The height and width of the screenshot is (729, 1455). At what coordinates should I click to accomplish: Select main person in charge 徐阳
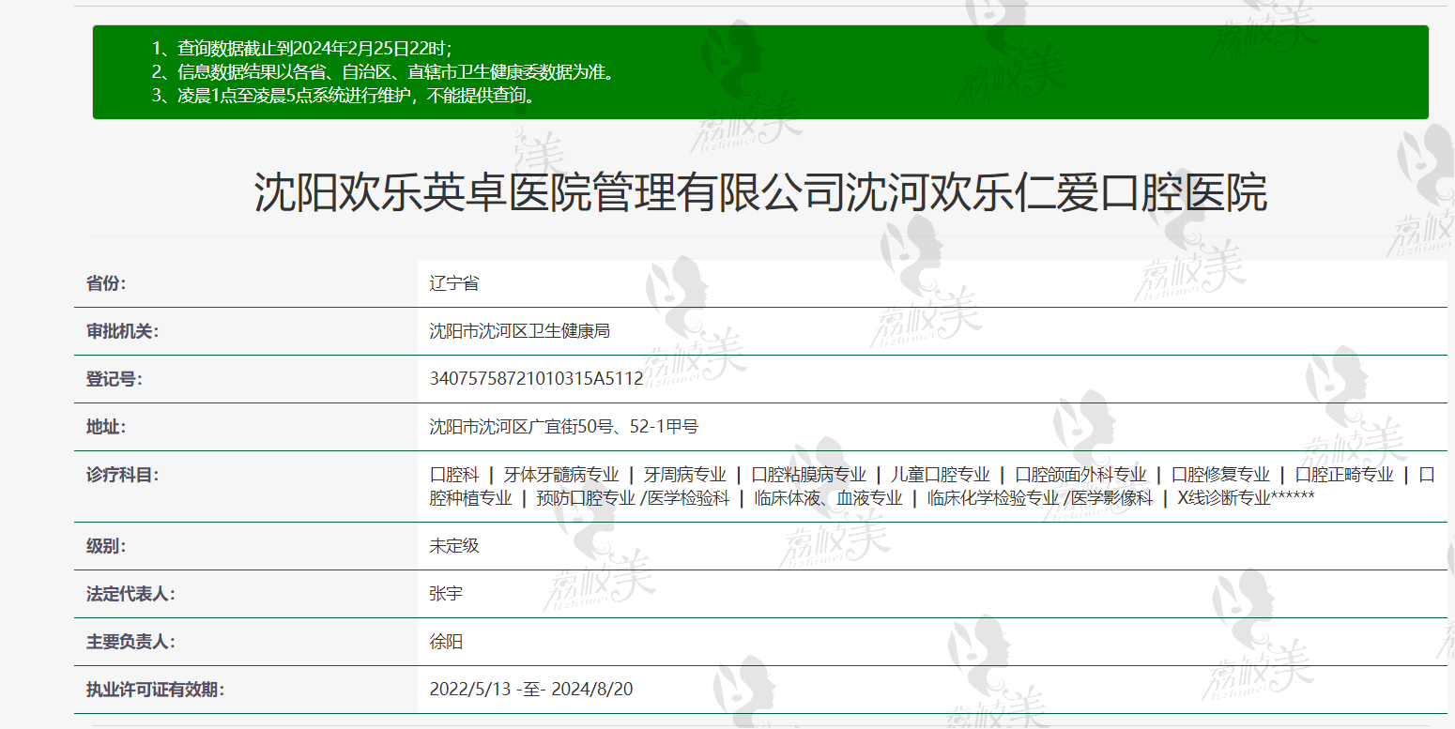click(446, 642)
